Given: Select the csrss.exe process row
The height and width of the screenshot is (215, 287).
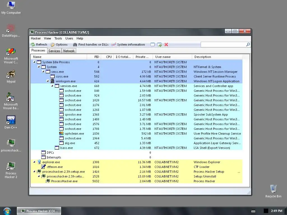Looking at the screenshot, I should pos(136,76).
